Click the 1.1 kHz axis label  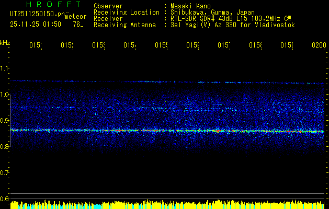pyautogui.click(x=4, y=68)
